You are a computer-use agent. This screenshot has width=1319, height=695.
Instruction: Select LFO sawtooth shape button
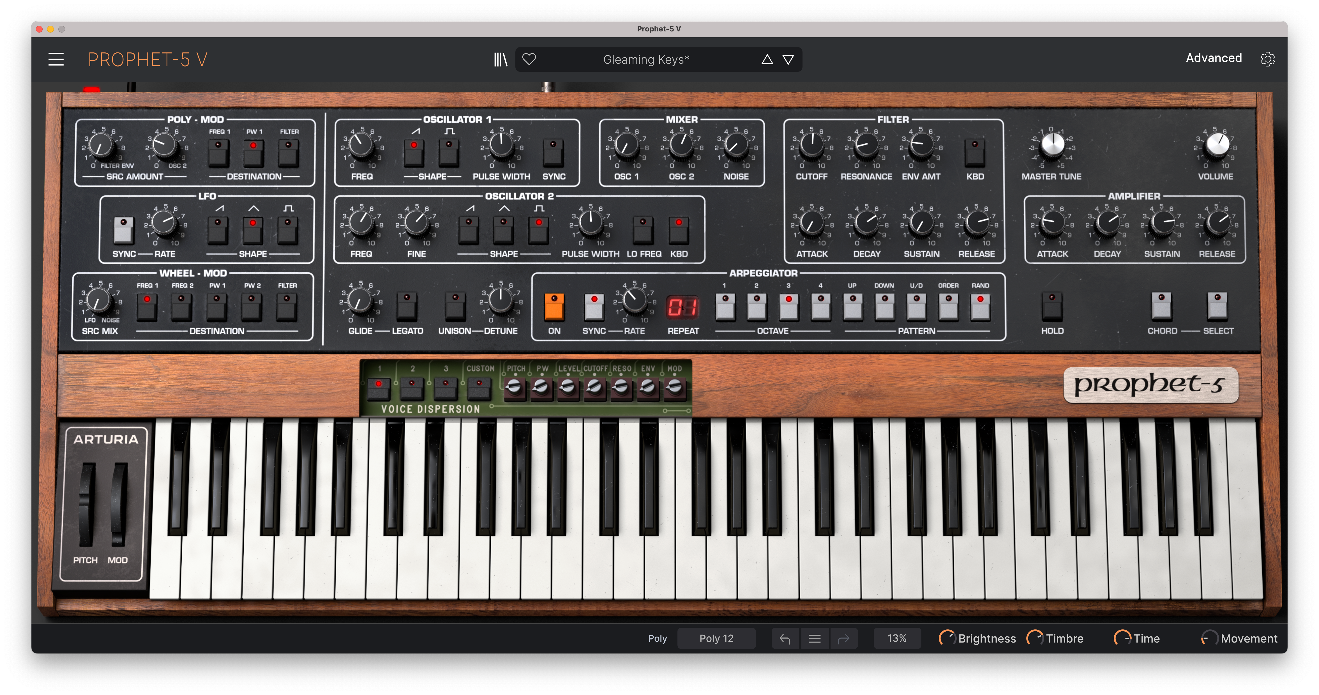click(x=218, y=230)
